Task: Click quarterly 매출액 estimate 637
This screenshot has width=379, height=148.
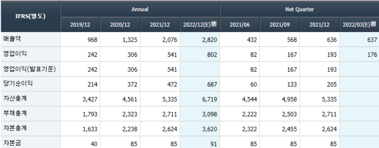Action: (372, 40)
